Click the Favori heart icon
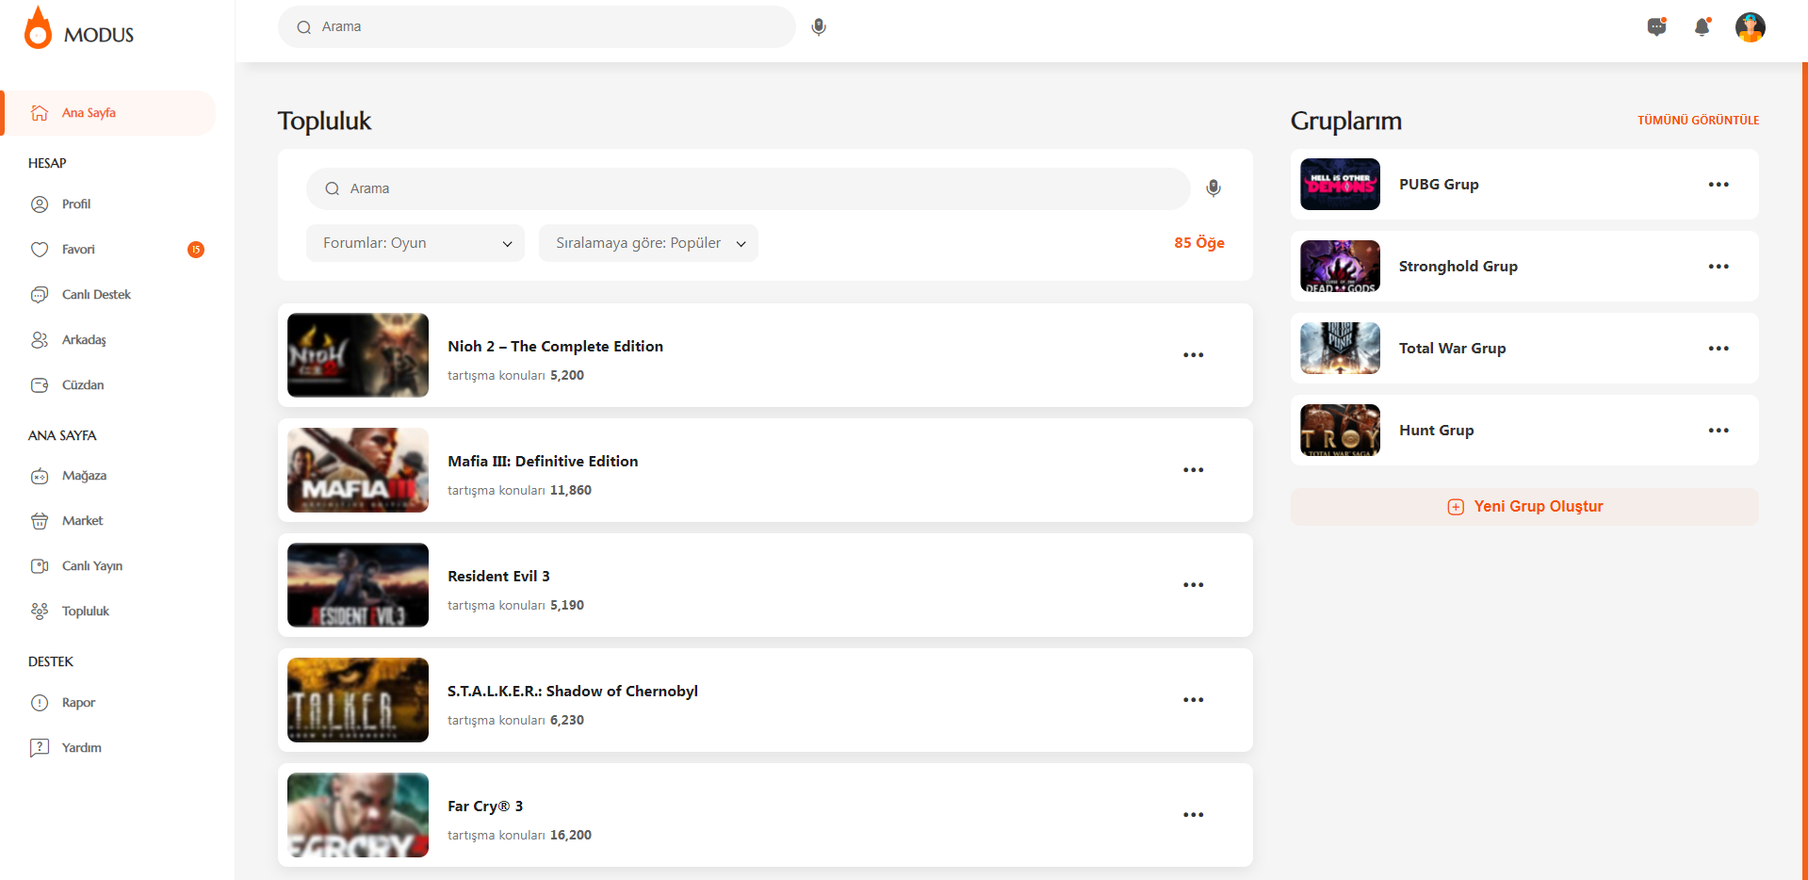This screenshot has width=1808, height=880. click(x=40, y=250)
